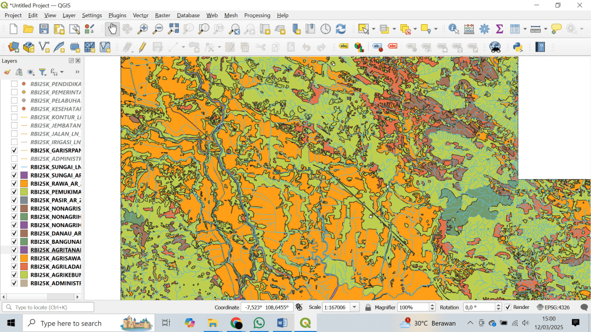This screenshot has width=591, height=332.
Task: Open the Scale combo box dropdown
Action: pos(354,307)
